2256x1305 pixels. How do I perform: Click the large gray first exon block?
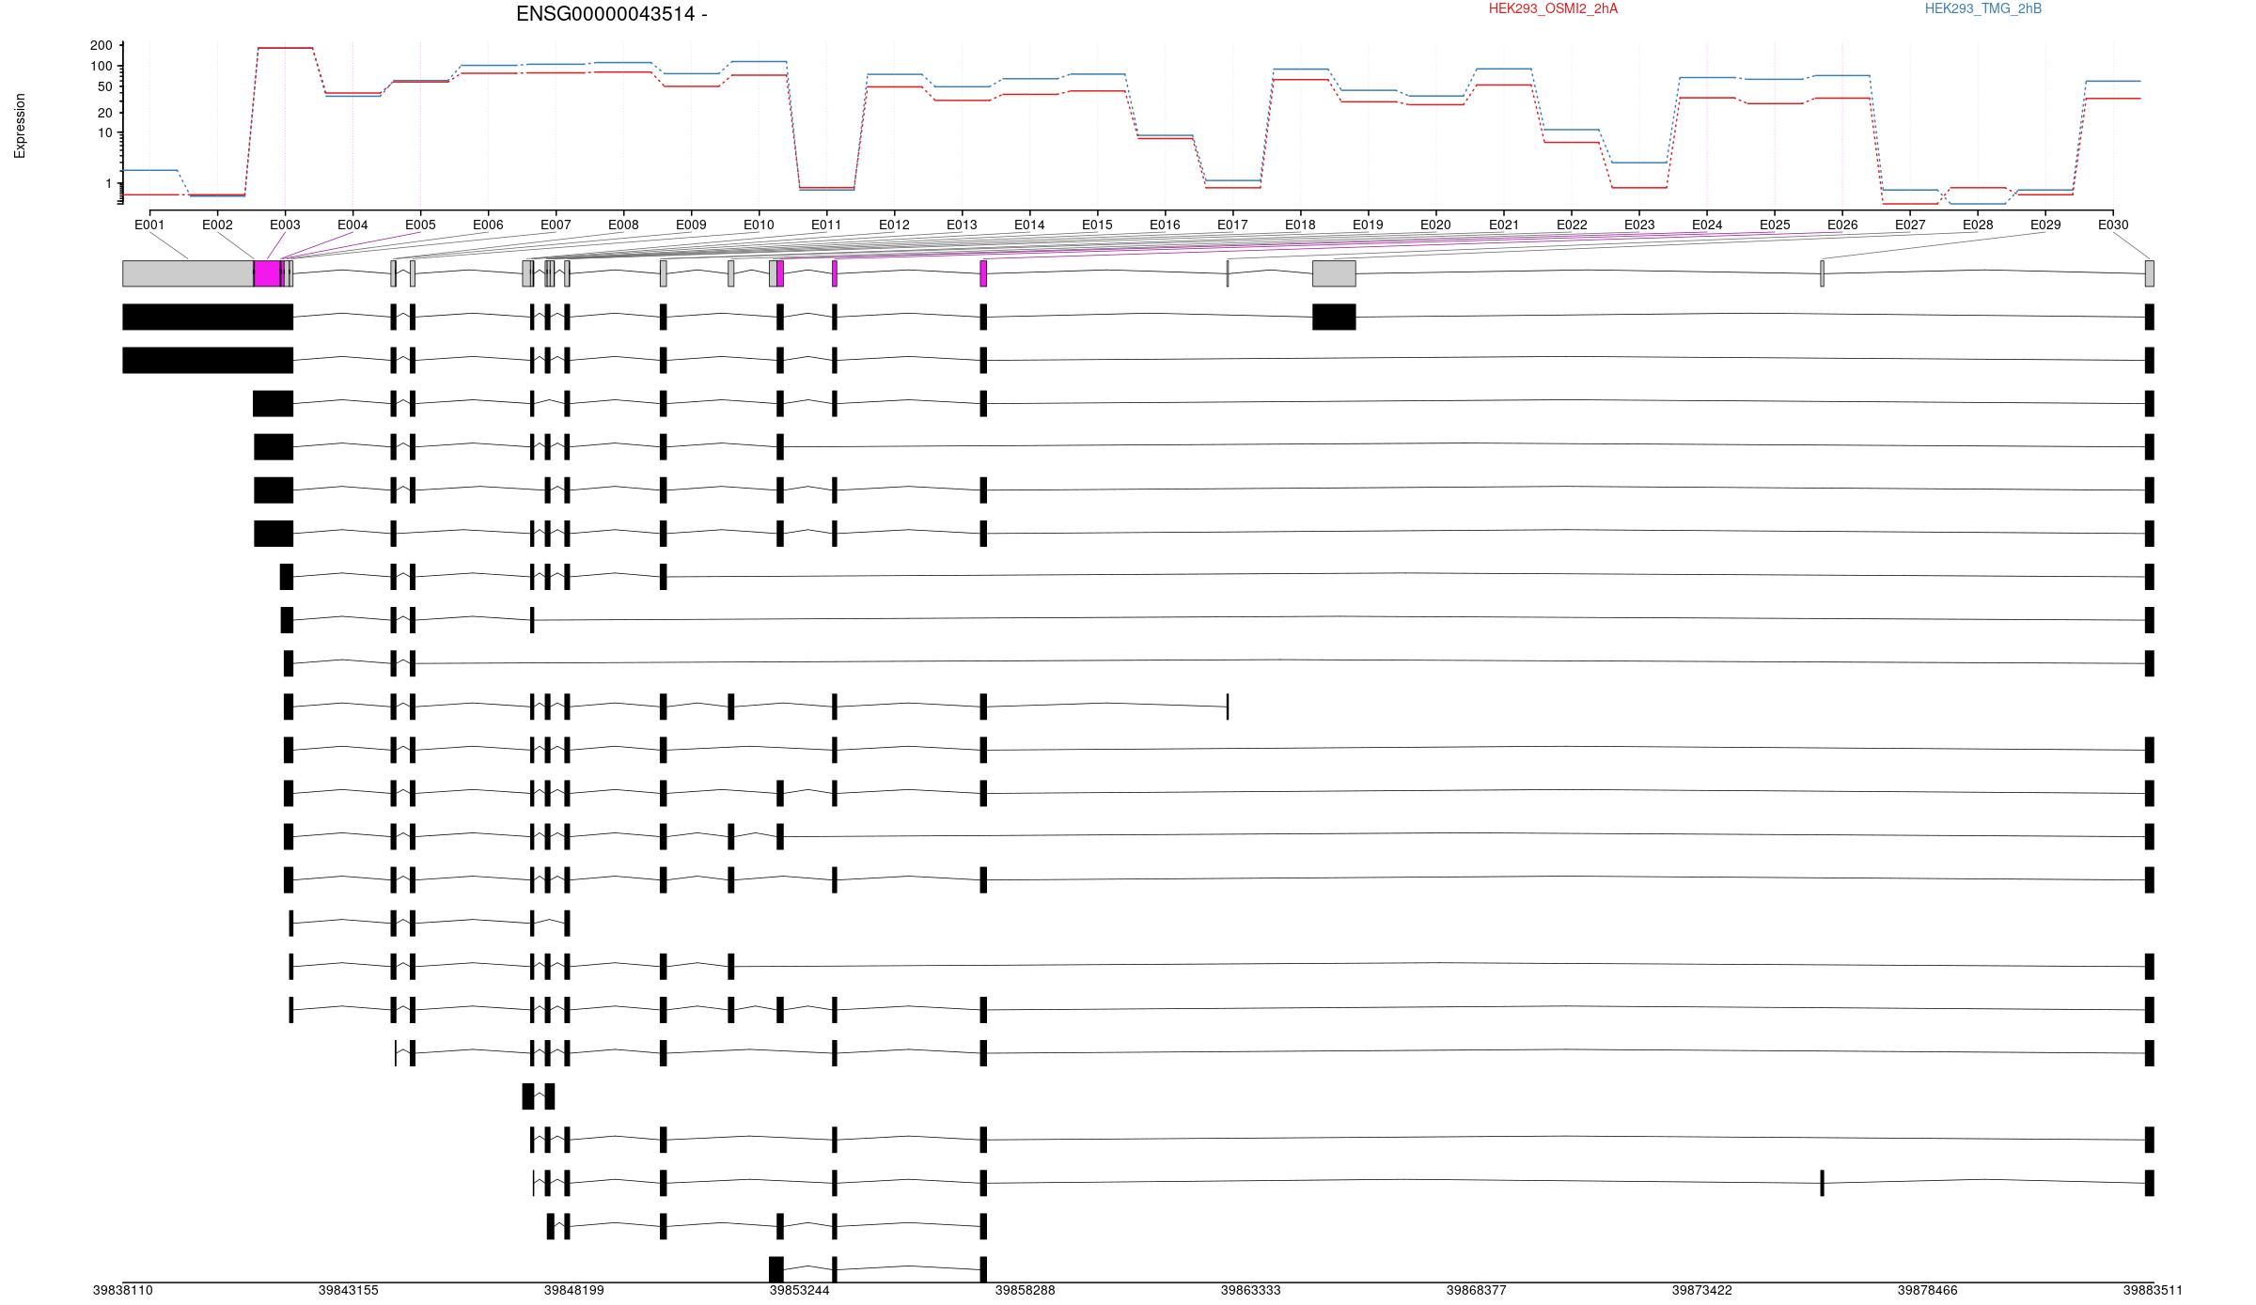click(188, 273)
